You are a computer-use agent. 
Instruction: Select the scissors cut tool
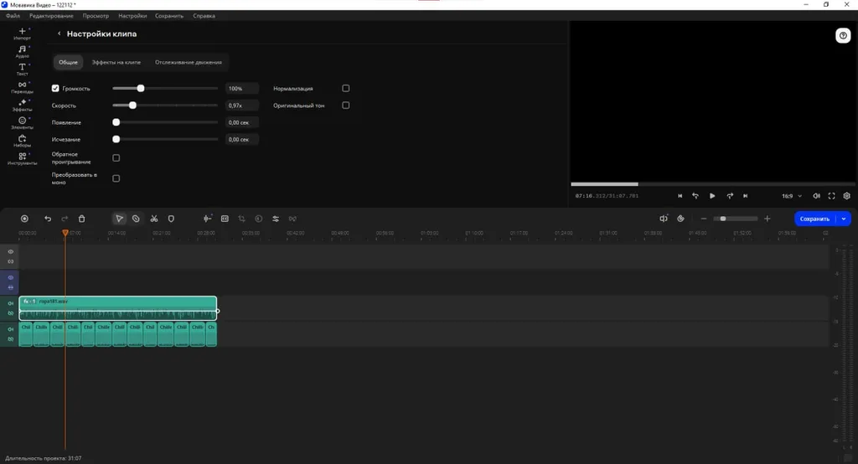(x=154, y=219)
